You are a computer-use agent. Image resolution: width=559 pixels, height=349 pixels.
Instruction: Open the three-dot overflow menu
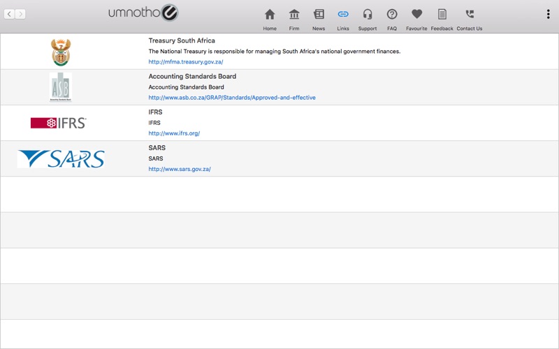[548, 14]
